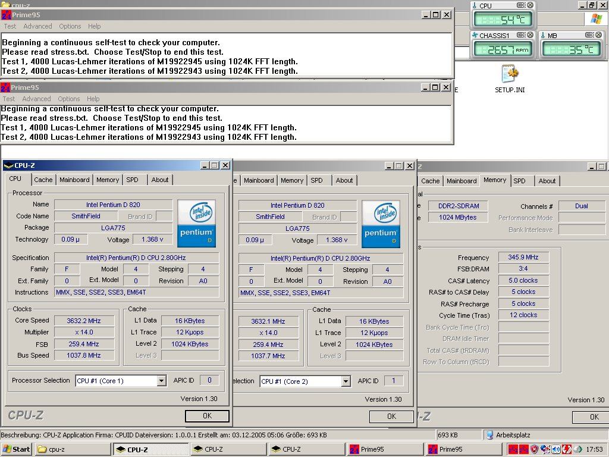Open the Test menu in the upper Prime95 window
609x457 pixels.
tap(10, 26)
